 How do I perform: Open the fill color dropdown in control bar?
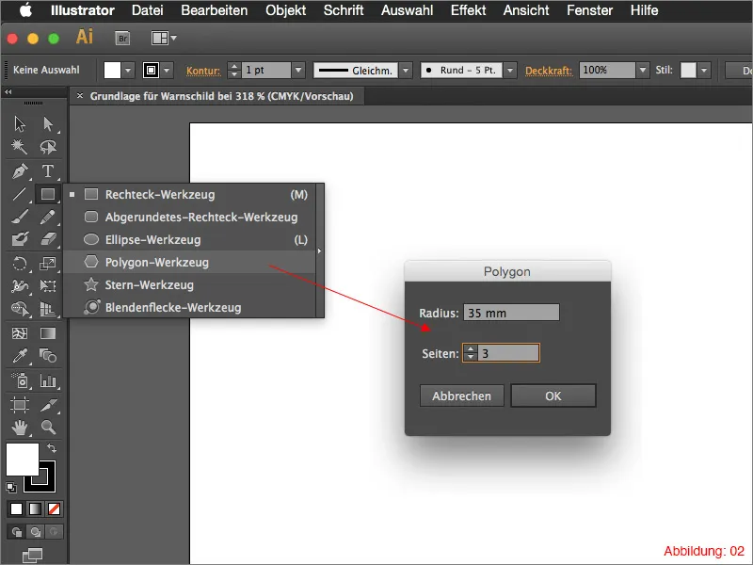(128, 70)
